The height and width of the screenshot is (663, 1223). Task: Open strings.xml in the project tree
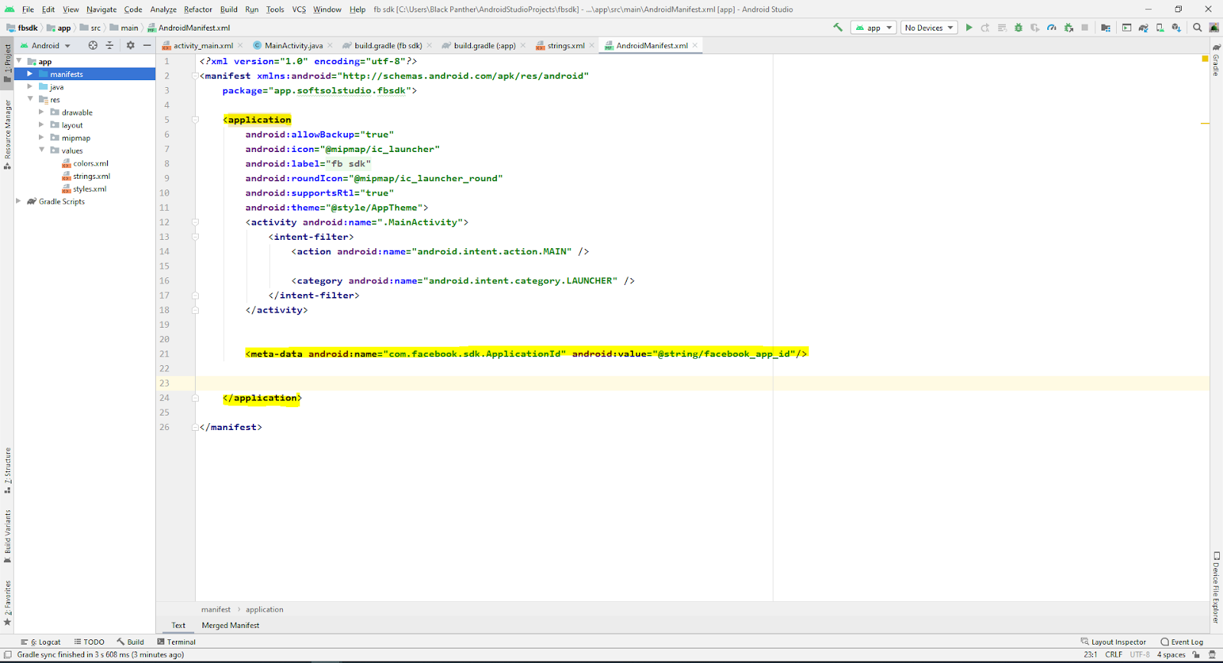pos(91,176)
